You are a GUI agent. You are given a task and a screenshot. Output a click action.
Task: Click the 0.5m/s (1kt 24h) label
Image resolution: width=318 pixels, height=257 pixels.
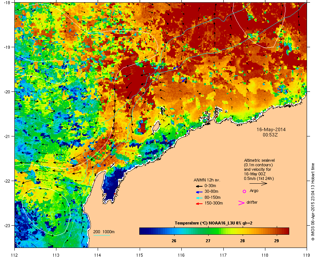click(x=259, y=179)
